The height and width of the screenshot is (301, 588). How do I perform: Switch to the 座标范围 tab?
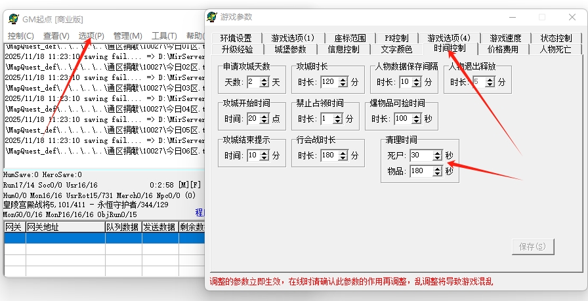350,38
